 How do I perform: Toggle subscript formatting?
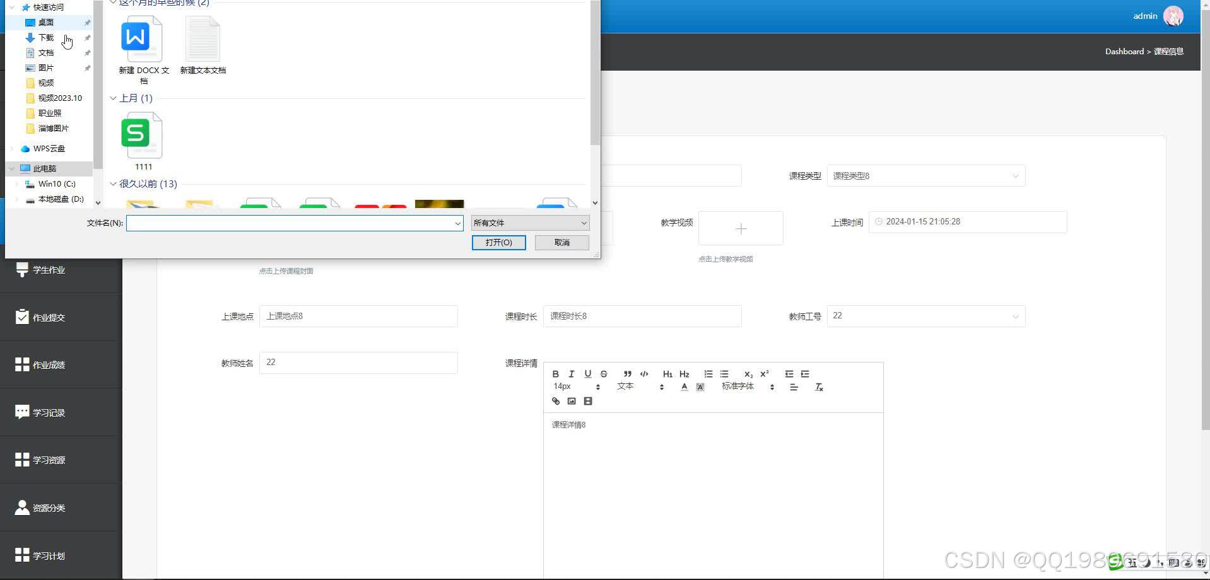point(748,374)
